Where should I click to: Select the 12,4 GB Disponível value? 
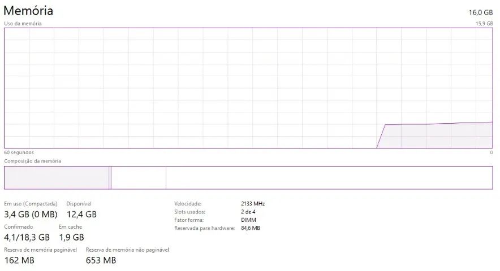[81, 214]
